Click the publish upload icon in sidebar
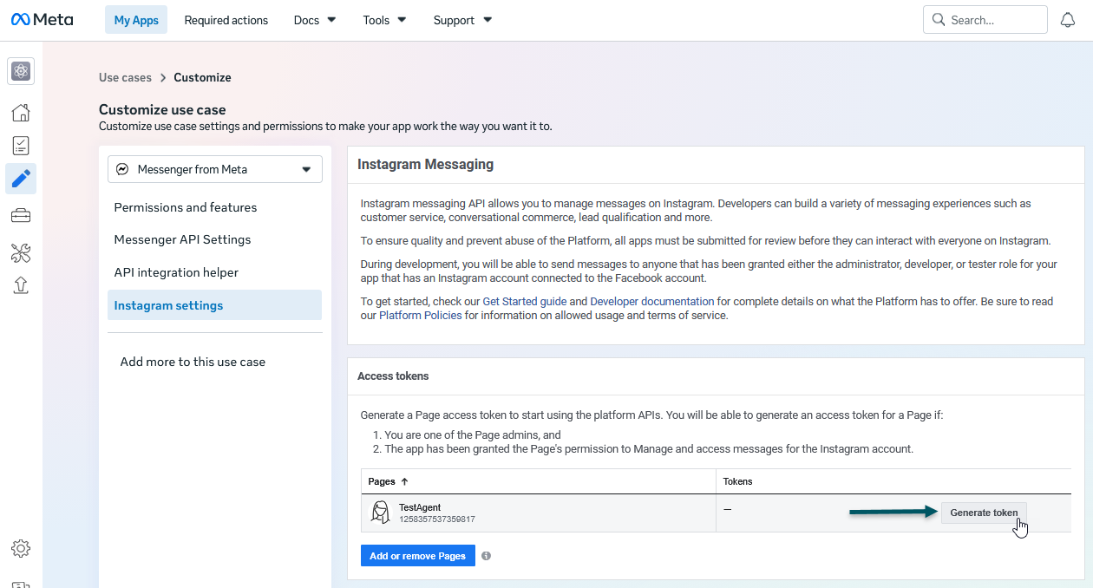This screenshot has height=588, width=1093. (21, 285)
